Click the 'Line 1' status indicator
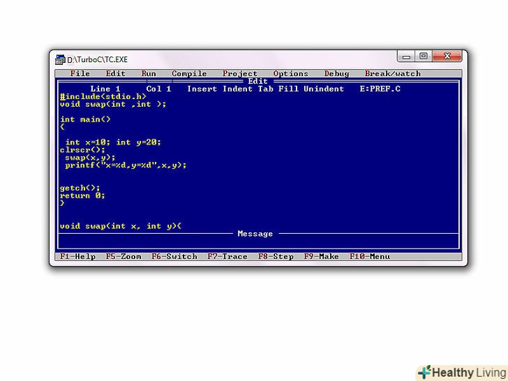 105,89
